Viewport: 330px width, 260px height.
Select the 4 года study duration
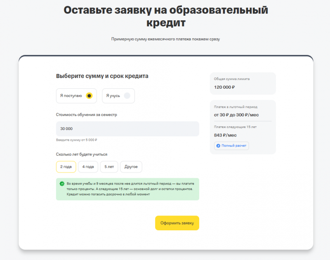tap(88, 167)
